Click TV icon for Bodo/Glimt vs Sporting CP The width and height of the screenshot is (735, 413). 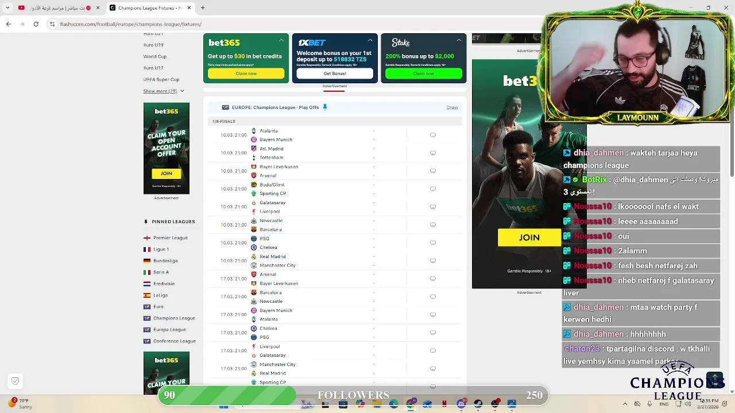click(433, 189)
